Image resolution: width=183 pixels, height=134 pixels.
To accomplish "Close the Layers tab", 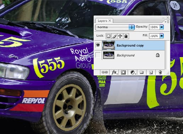I will click(110, 21).
